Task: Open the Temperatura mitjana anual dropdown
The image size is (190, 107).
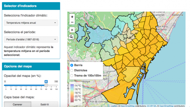Action: point(31,23)
